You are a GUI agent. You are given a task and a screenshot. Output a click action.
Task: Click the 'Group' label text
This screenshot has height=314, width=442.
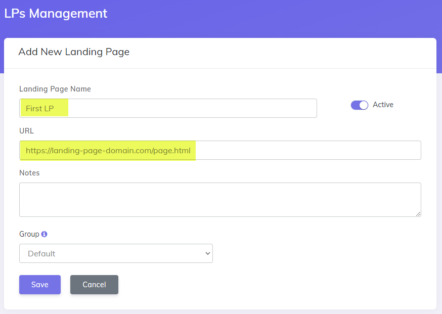[29, 234]
